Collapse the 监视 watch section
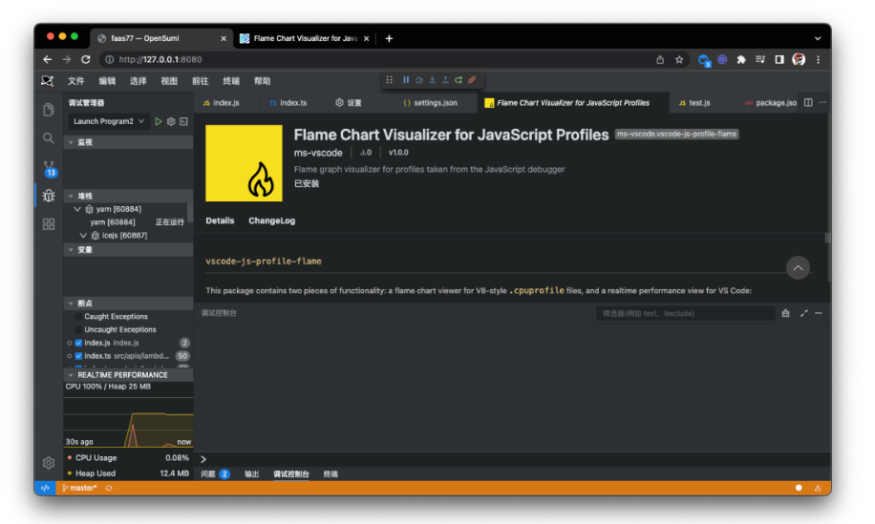875x524 pixels. tap(128, 142)
